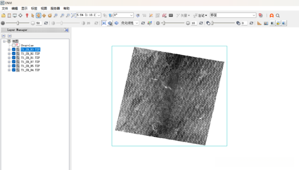Enable the Overview checkbox
The height and width of the screenshot is (170, 299).
point(14,45)
